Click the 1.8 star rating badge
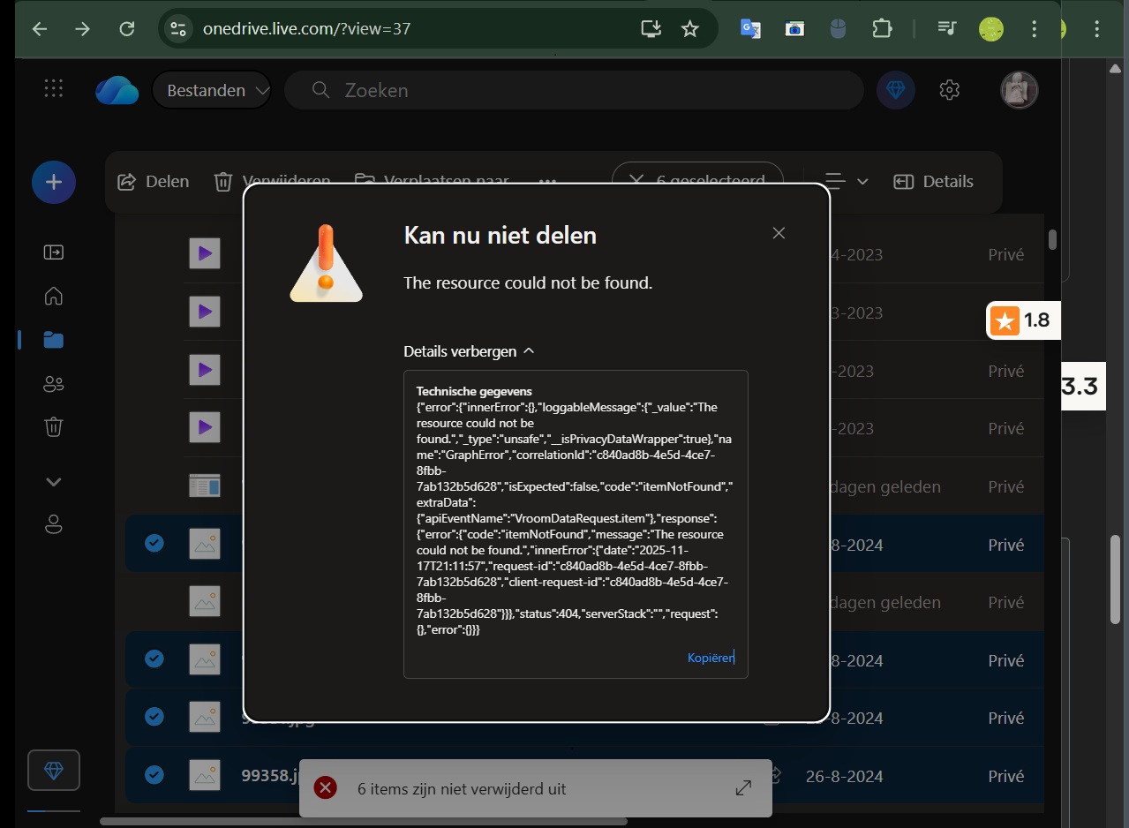The height and width of the screenshot is (828, 1129). pos(1024,320)
